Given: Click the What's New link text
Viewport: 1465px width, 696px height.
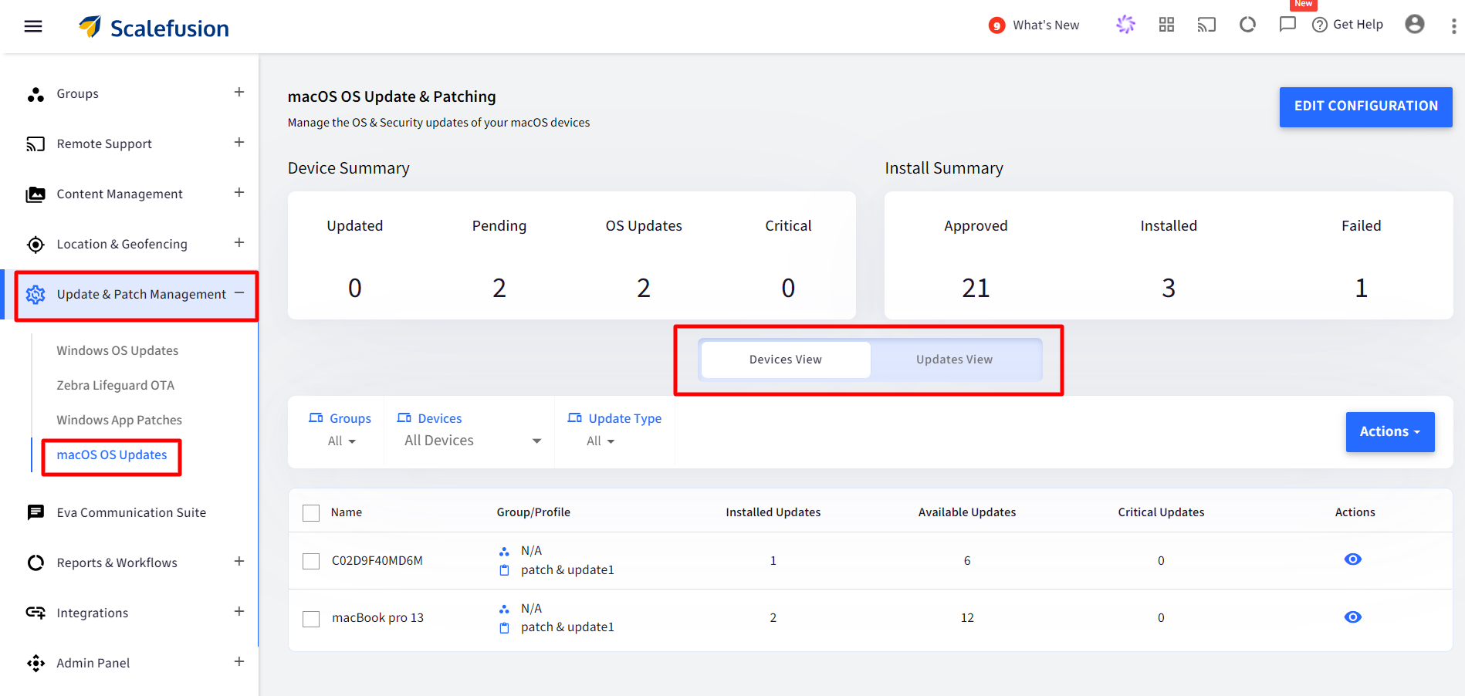Looking at the screenshot, I should (x=1046, y=25).
